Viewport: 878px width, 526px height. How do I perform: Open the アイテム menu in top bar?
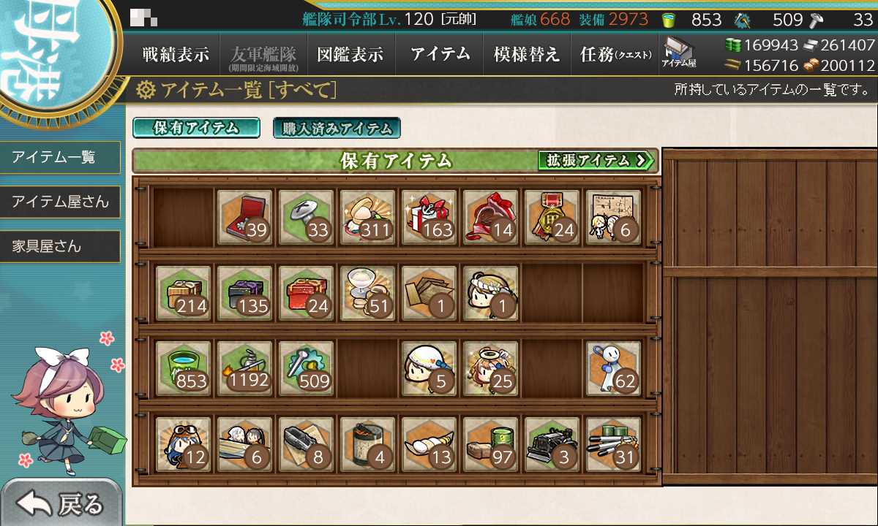pos(439,54)
